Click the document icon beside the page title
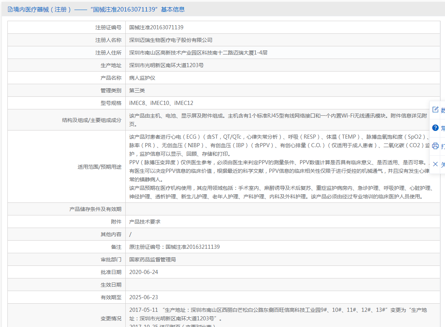This screenshot has width=445, height=327. click(x=10, y=10)
